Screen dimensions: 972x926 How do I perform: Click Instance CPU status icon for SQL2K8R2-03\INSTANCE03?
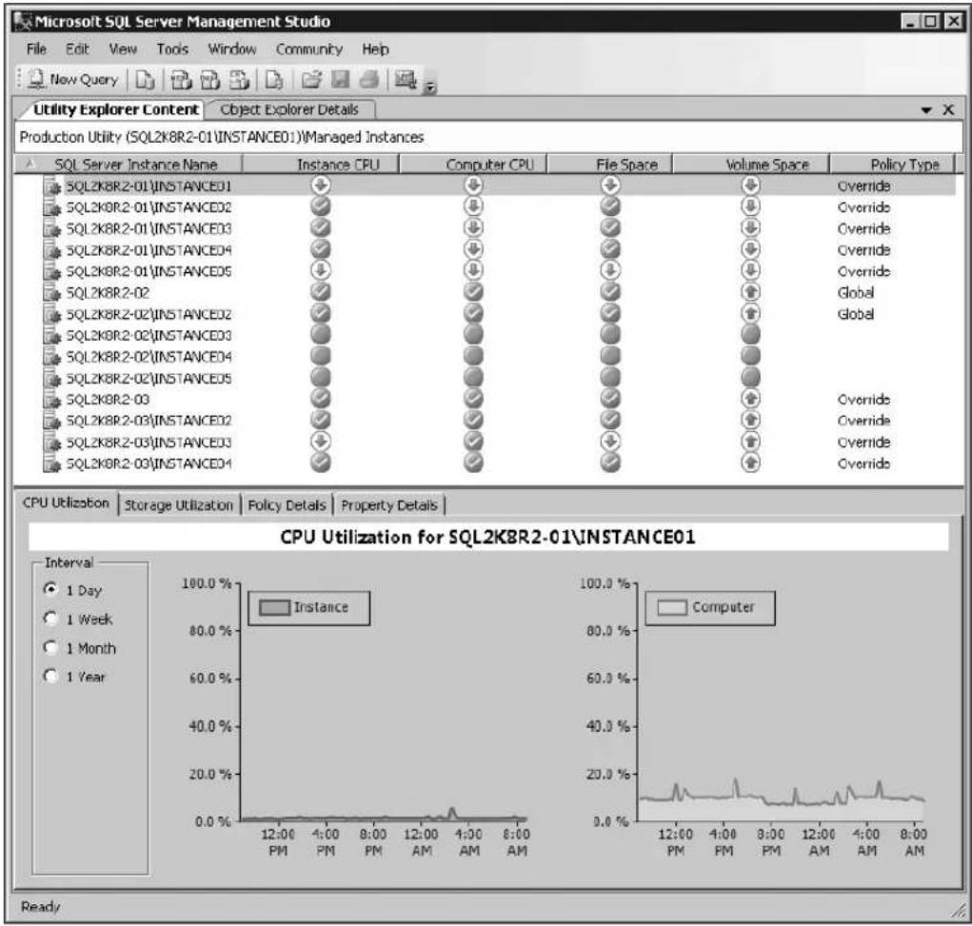click(x=321, y=442)
